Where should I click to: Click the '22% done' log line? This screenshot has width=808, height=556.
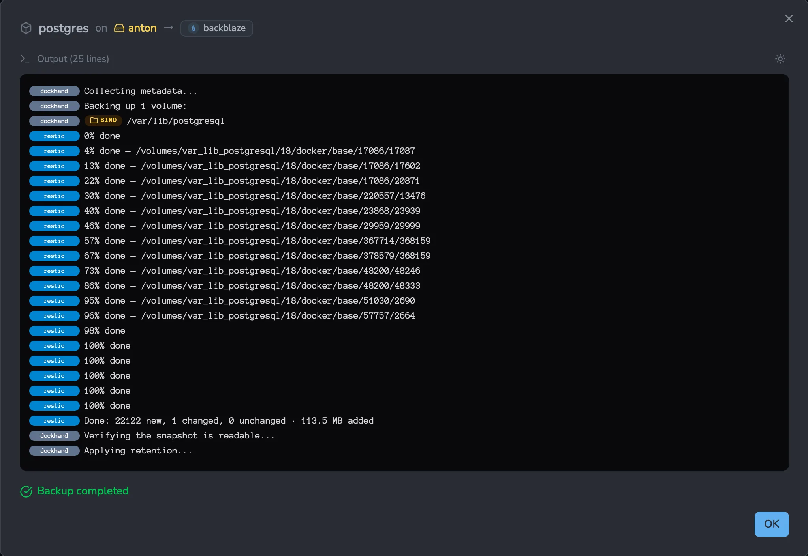click(x=252, y=181)
